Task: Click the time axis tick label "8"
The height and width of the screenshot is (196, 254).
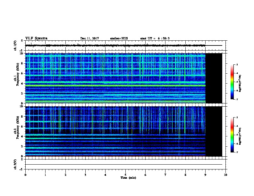Action: click(185, 175)
